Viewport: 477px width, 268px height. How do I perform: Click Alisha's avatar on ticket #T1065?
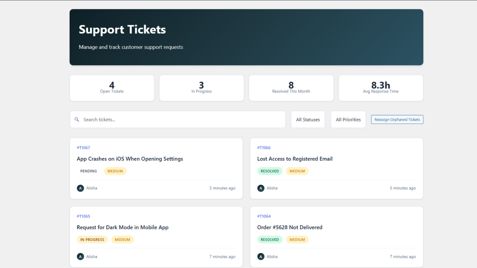click(x=80, y=256)
